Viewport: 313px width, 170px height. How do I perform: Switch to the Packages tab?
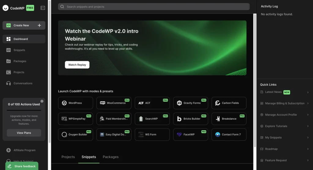pyautogui.click(x=111, y=157)
